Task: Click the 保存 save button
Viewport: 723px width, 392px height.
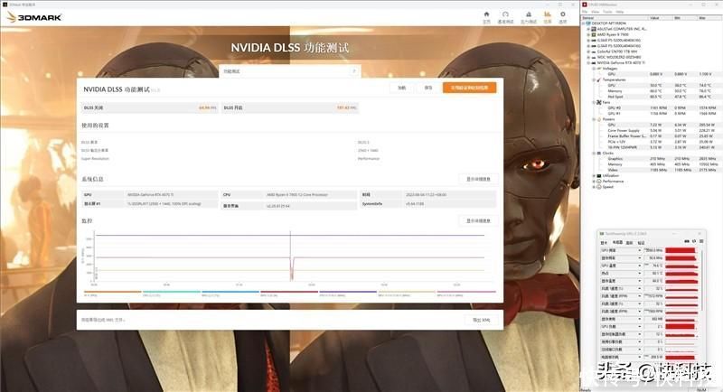Action: tap(428, 88)
